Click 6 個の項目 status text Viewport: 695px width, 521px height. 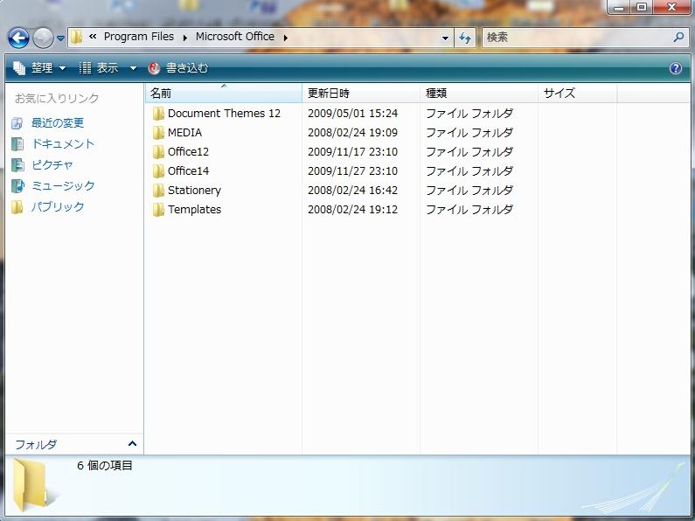click(x=105, y=466)
